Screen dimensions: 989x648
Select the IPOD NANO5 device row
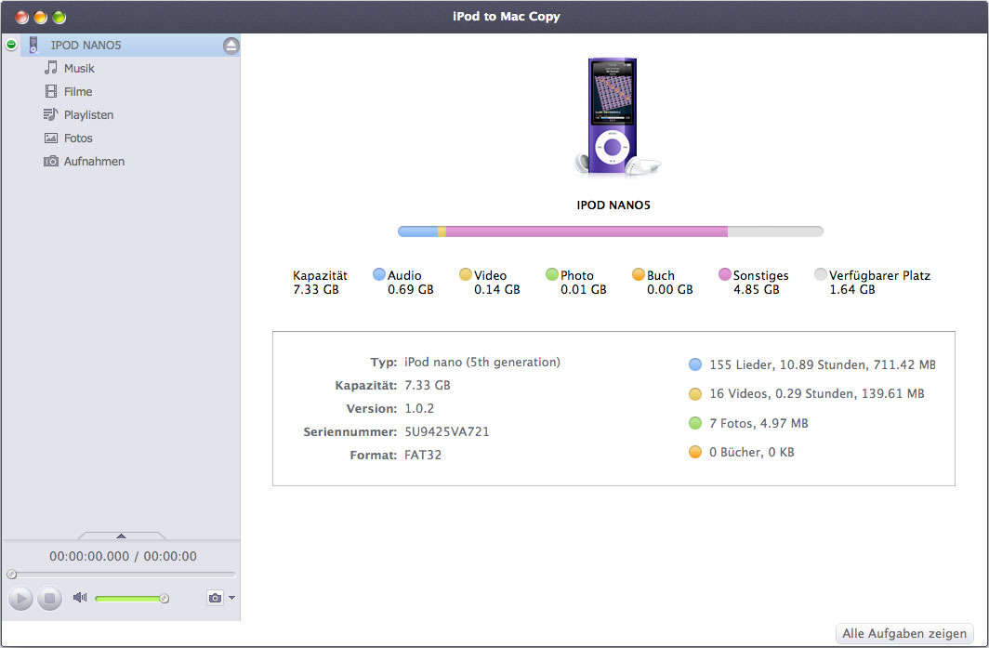[130, 46]
